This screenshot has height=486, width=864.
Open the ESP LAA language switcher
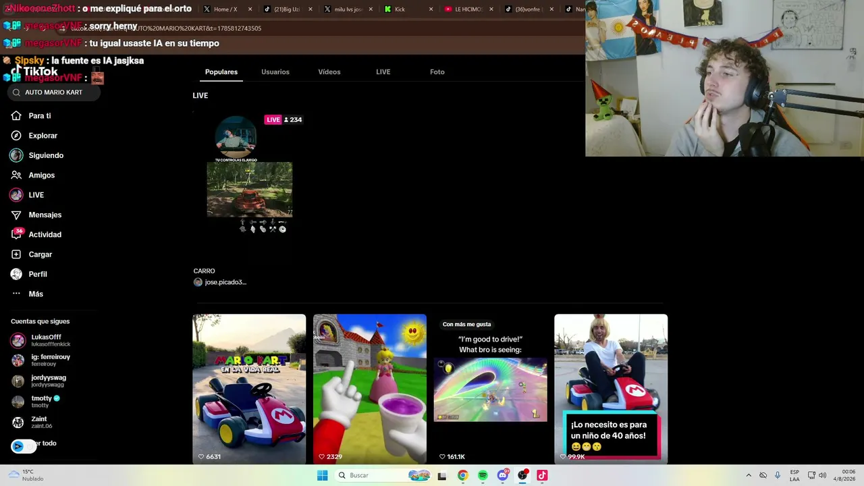tap(794, 475)
